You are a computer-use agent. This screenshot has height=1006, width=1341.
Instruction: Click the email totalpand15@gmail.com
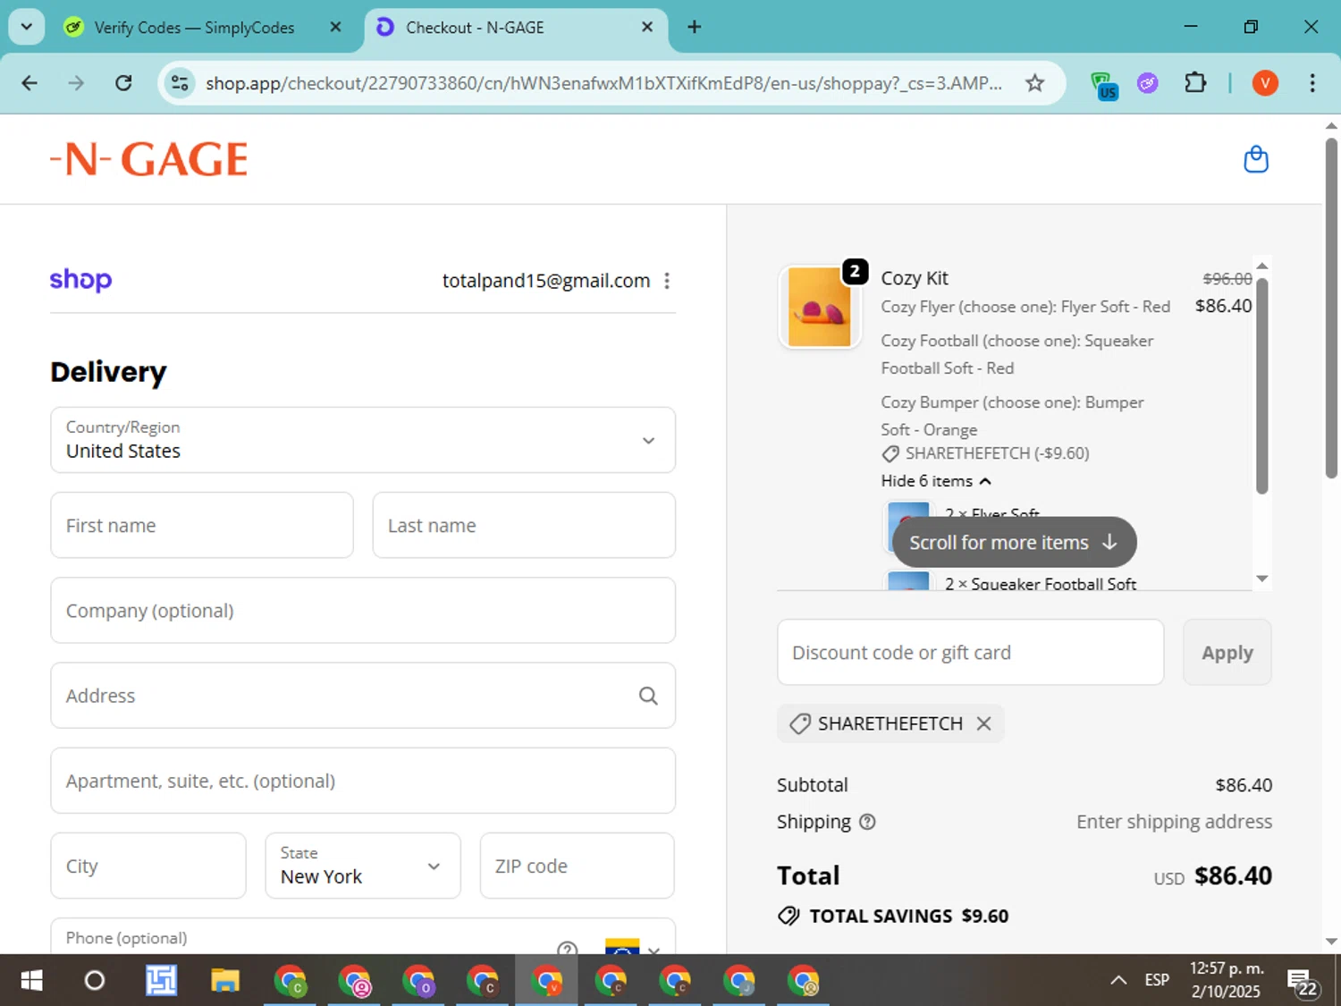(546, 281)
